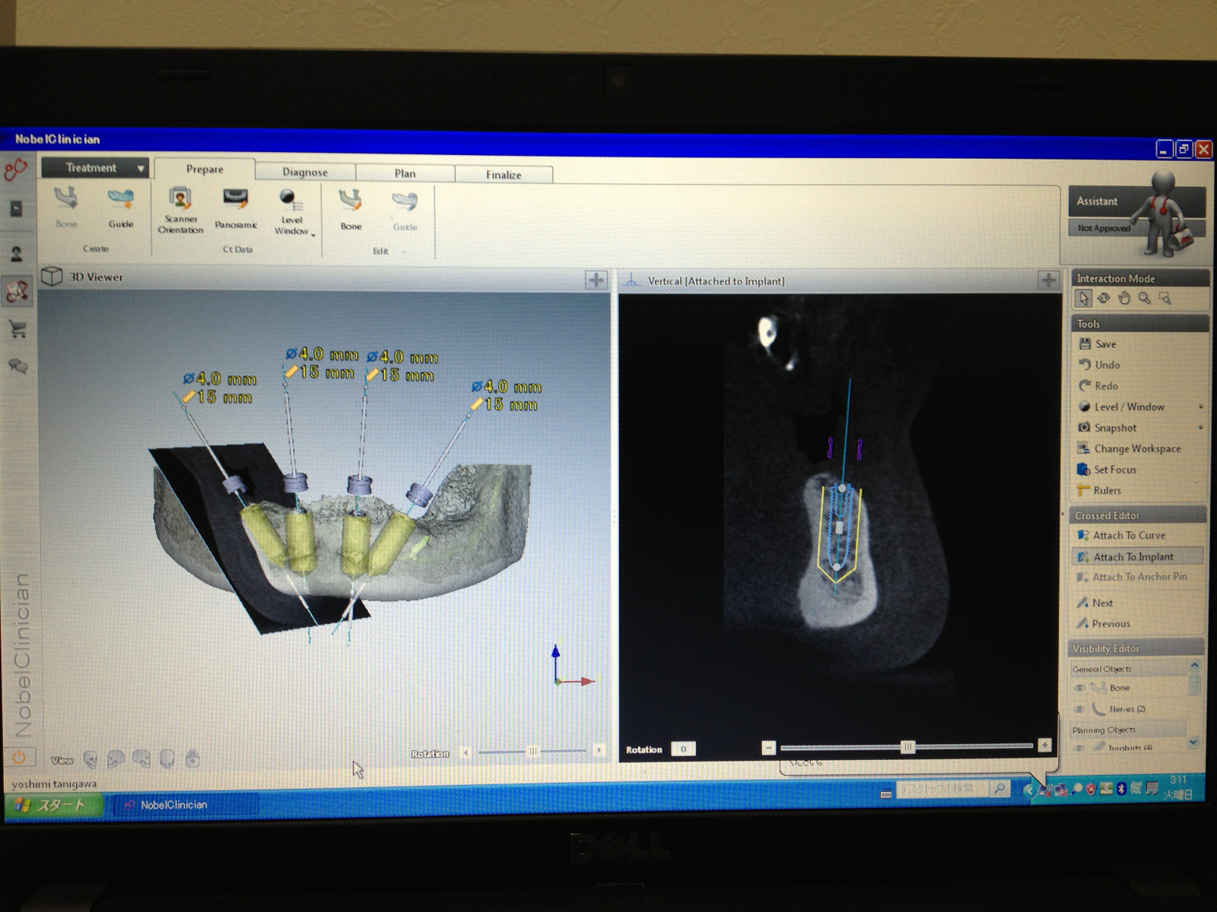Toggle Bone visibility eye icon
This screenshot has width=1217, height=912.
1079,688
